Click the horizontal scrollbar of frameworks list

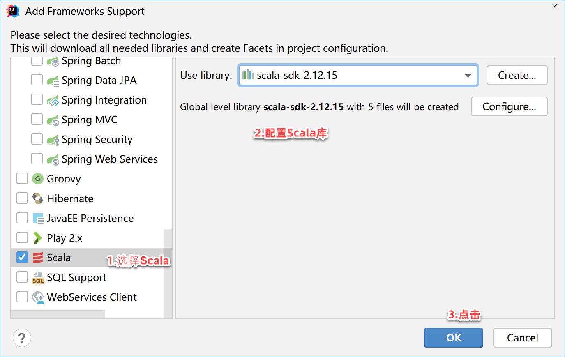[x=58, y=314]
